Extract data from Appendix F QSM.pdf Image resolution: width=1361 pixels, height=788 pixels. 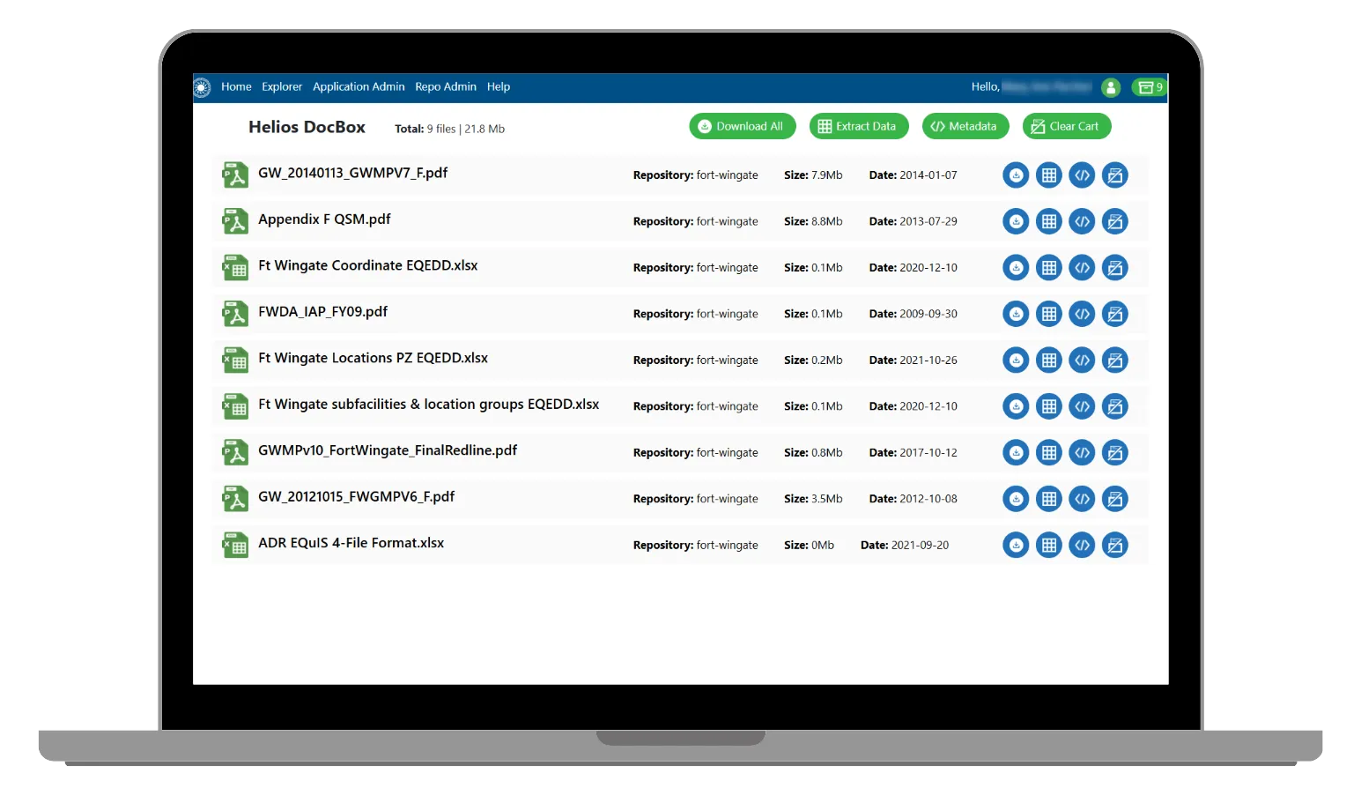click(1049, 221)
